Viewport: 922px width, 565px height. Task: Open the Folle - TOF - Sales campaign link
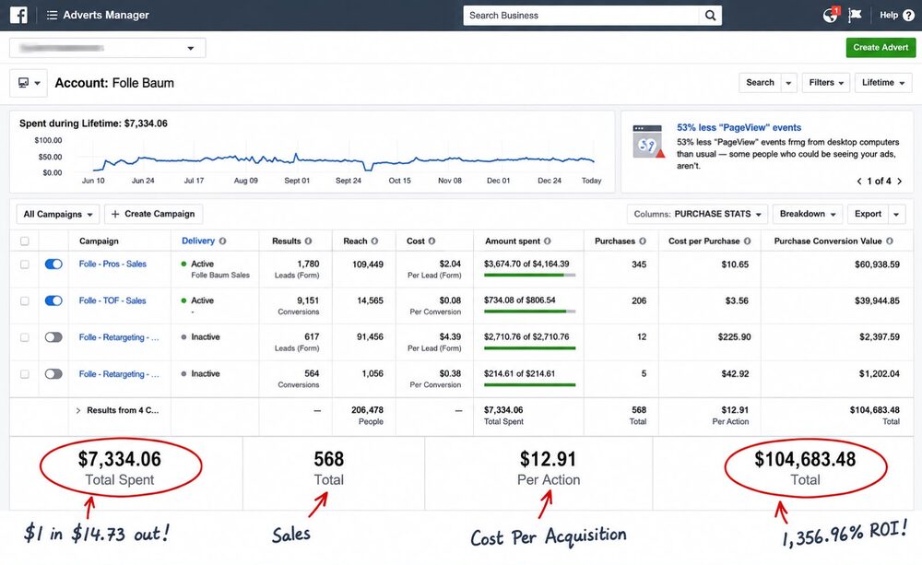pos(112,300)
